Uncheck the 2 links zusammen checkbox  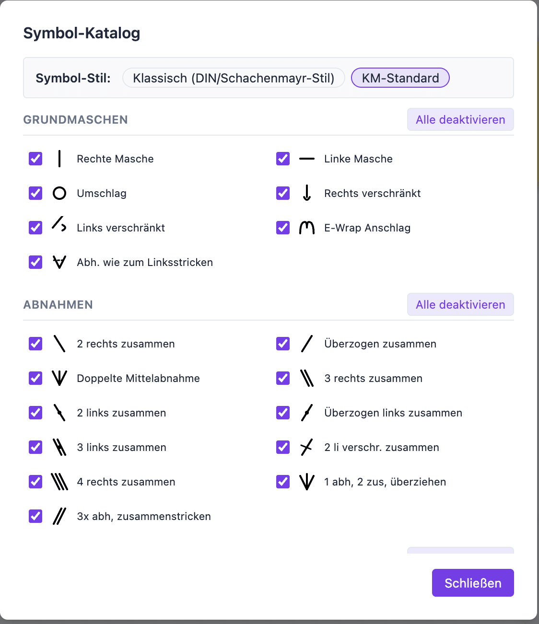pos(35,413)
